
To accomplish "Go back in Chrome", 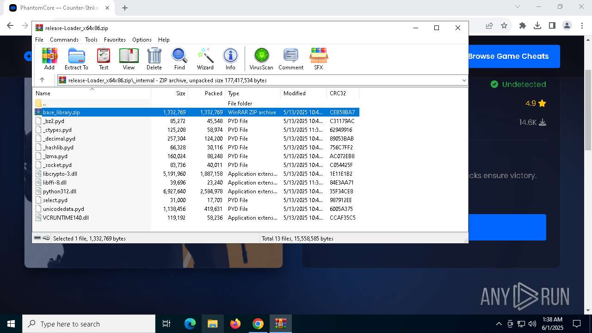I will pos(10,26).
